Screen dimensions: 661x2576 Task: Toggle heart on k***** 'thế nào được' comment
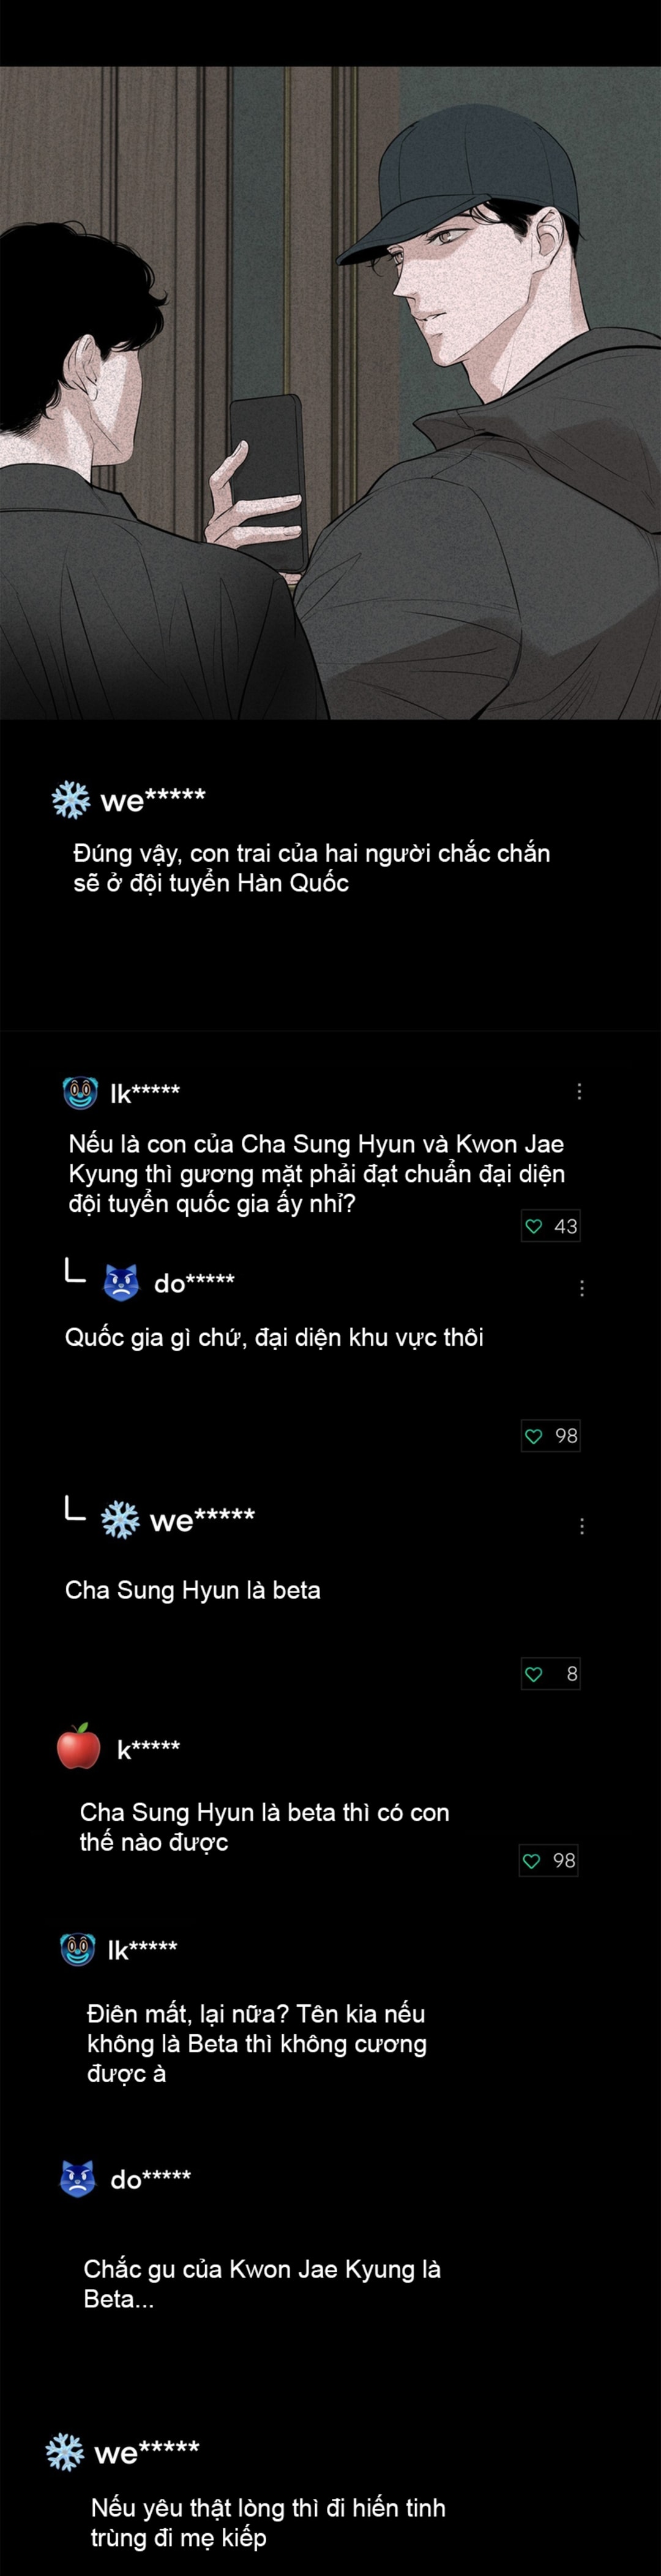(532, 1860)
